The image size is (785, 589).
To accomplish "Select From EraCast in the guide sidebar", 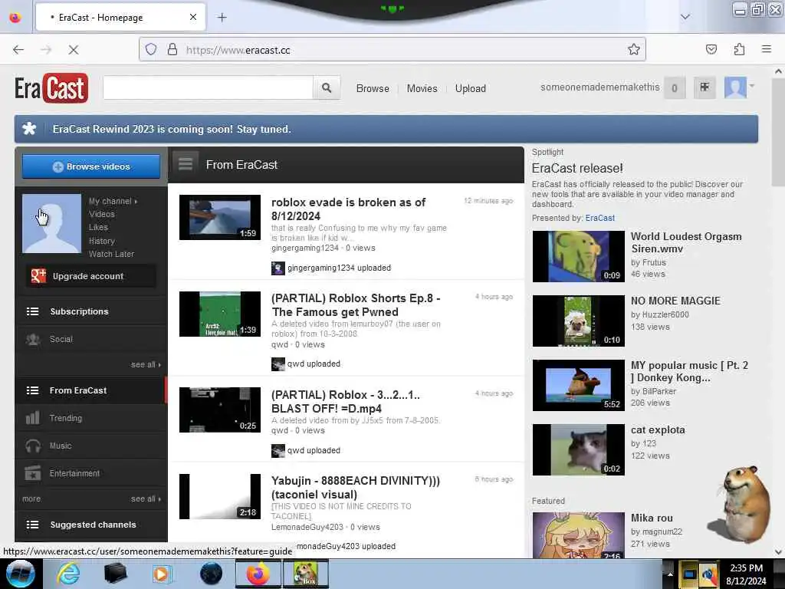I will [91, 390].
